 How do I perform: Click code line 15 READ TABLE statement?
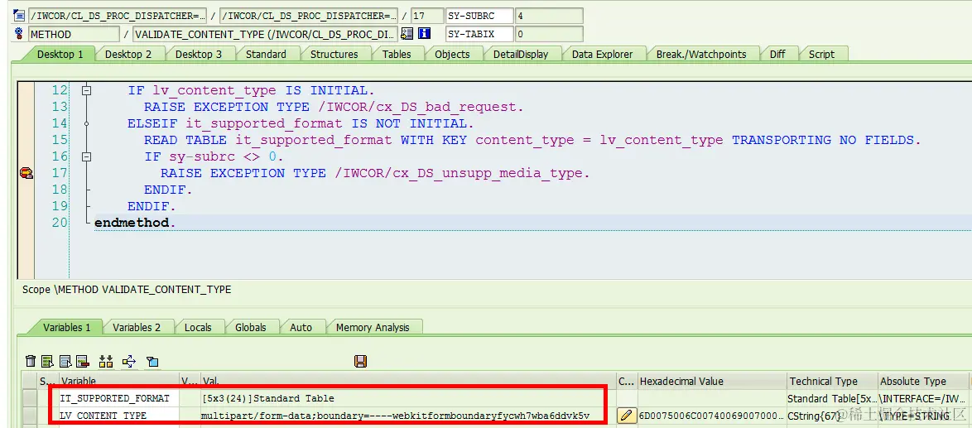(532, 140)
